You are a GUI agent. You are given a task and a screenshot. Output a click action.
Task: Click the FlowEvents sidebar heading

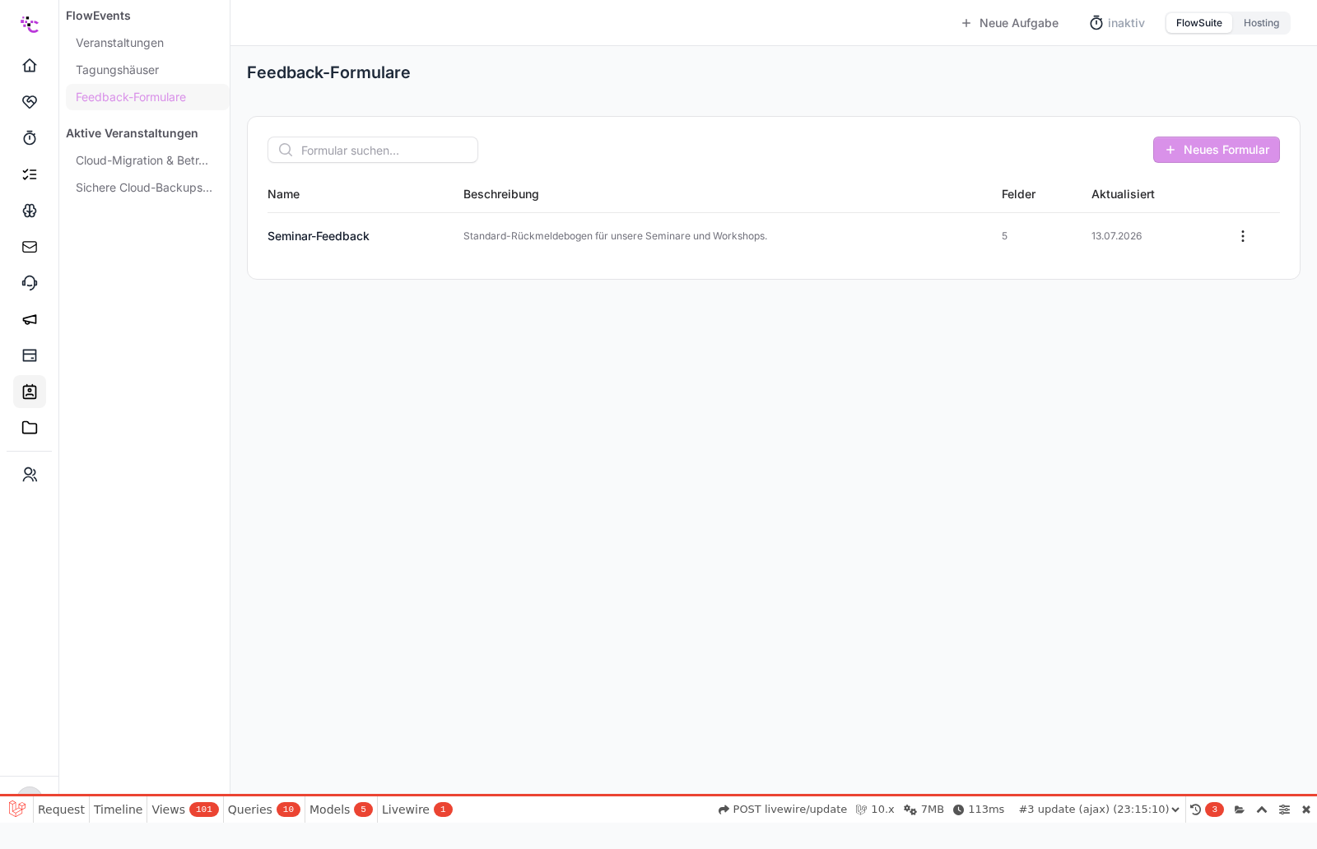point(98,16)
